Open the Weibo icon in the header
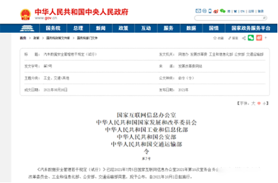 215,11
